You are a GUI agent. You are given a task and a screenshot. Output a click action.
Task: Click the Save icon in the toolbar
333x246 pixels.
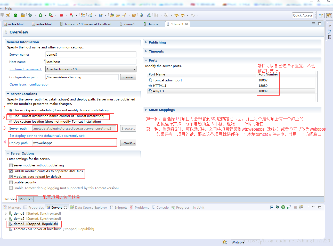click(x=23, y=15)
